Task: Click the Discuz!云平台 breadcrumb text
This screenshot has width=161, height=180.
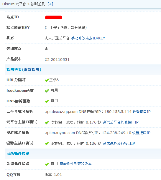Action: (x=14, y=4)
